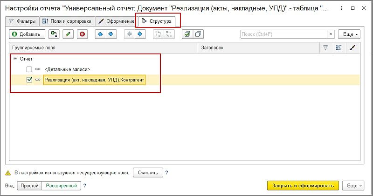The width and height of the screenshot is (373, 196).
Task: Move item up with blue up arrow
Action: 100,34
